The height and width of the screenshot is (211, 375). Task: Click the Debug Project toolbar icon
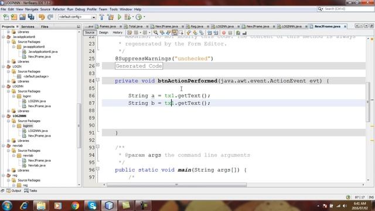(128, 17)
